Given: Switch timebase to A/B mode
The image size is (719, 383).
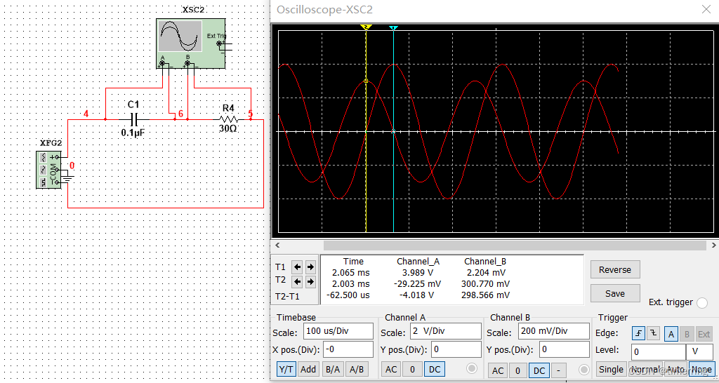Looking at the screenshot, I should click(x=357, y=369).
